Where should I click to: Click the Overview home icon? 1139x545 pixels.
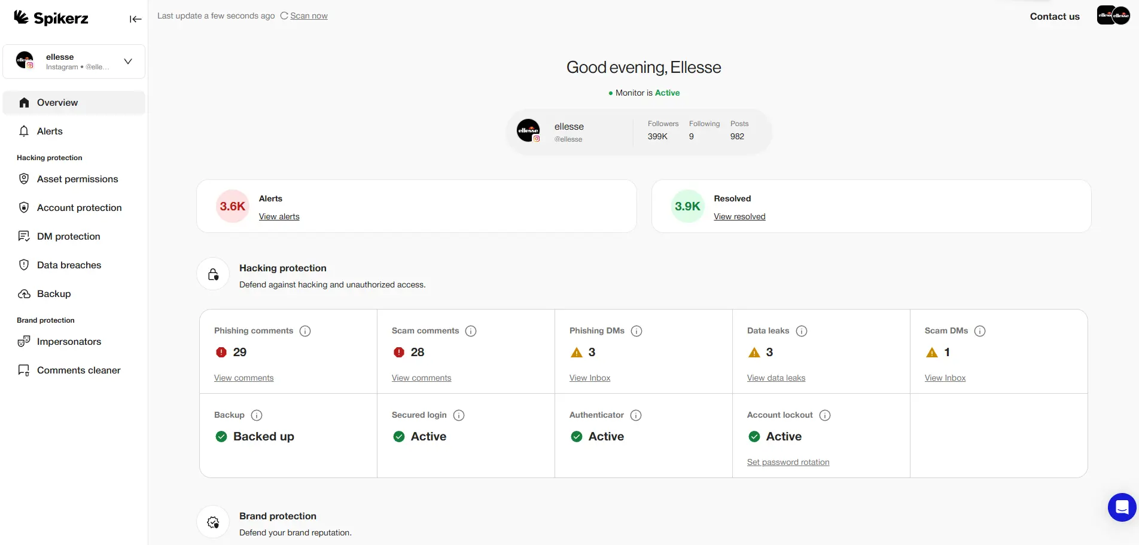click(x=24, y=103)
